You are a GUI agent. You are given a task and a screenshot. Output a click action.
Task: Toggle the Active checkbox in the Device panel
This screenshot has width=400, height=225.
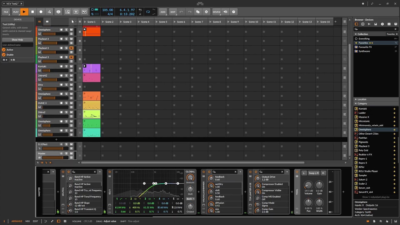pos(4,50)
